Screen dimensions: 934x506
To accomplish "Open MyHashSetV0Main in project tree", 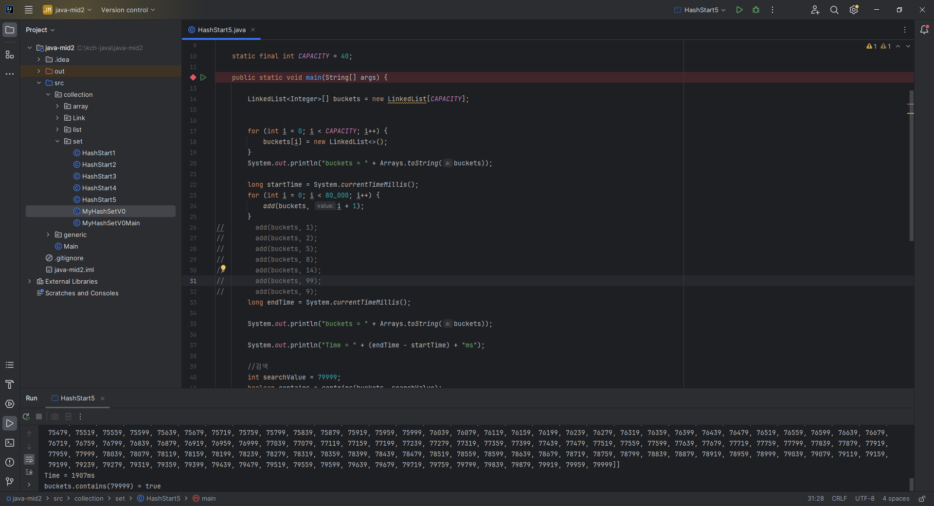I will click(110, 223).
